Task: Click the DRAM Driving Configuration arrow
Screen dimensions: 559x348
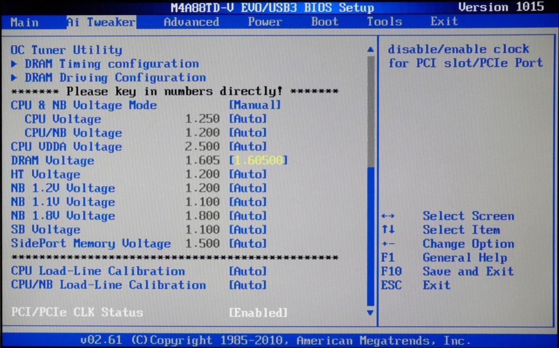Action: tap(14, 77)
